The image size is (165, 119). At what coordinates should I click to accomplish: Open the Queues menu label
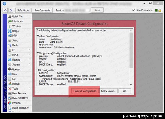point(16,69)
